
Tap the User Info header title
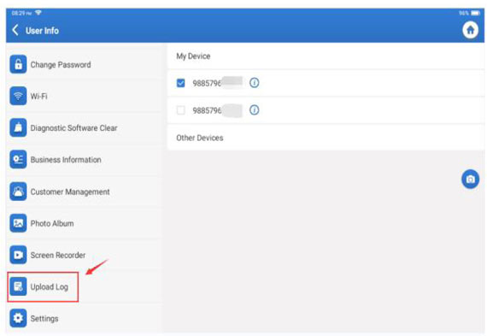click(x=42, y=31)
